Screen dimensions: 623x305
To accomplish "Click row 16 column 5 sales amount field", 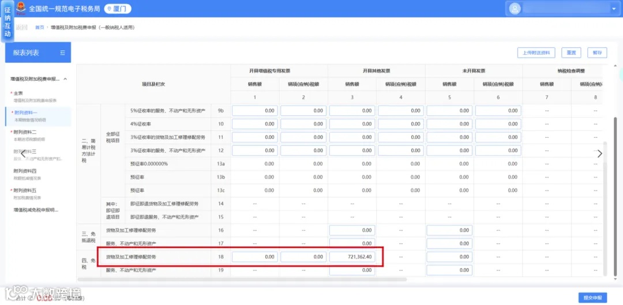I will click(x=449, y=231).
